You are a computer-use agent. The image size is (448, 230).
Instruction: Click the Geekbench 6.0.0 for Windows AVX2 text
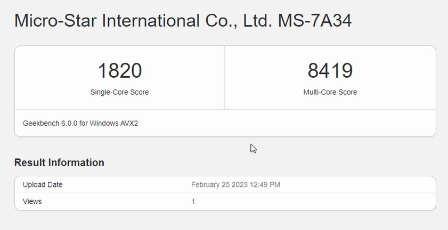point(80,124)
